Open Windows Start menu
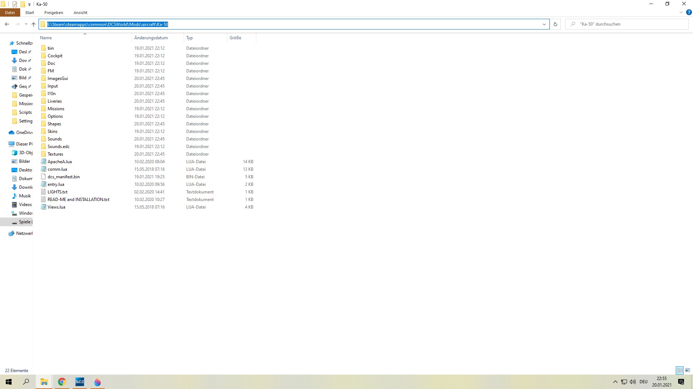This screenshot has width=693, height=389. tap(9, 382)
